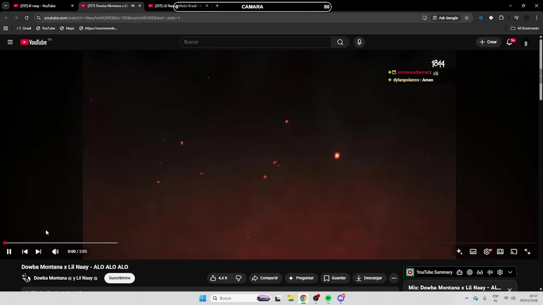Focus the YouTube Buscar search field
543x305 pixels.
pos(255,42)
